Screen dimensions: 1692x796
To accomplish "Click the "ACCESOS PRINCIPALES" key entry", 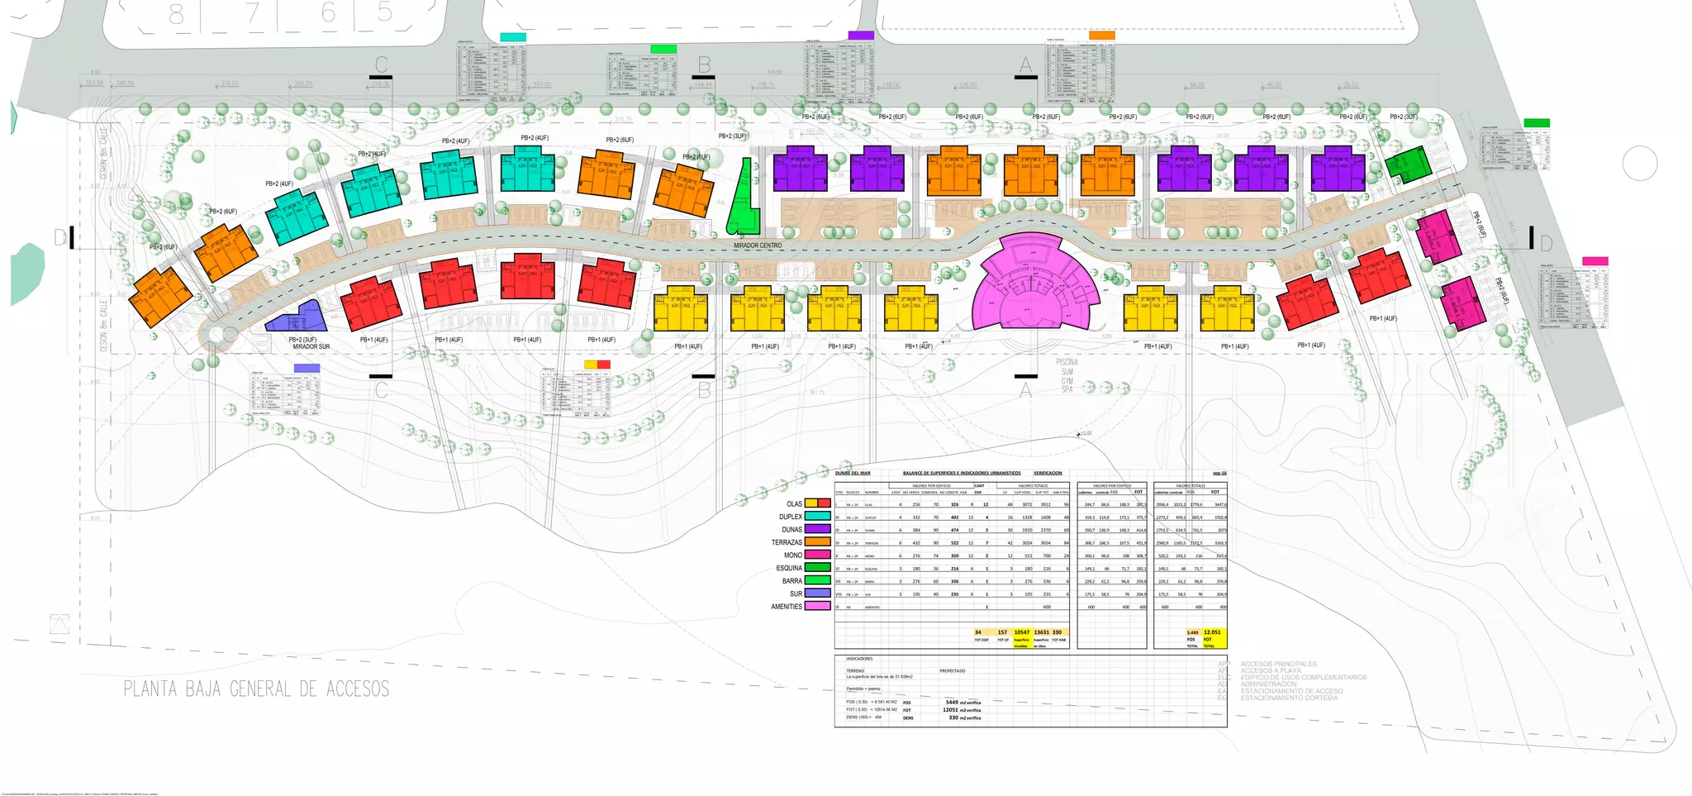I will pos(1279,664).
